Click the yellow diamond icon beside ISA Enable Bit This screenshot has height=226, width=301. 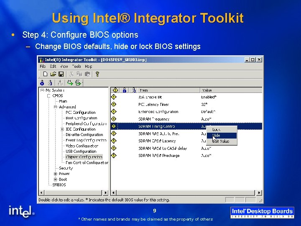pos(114,97)
